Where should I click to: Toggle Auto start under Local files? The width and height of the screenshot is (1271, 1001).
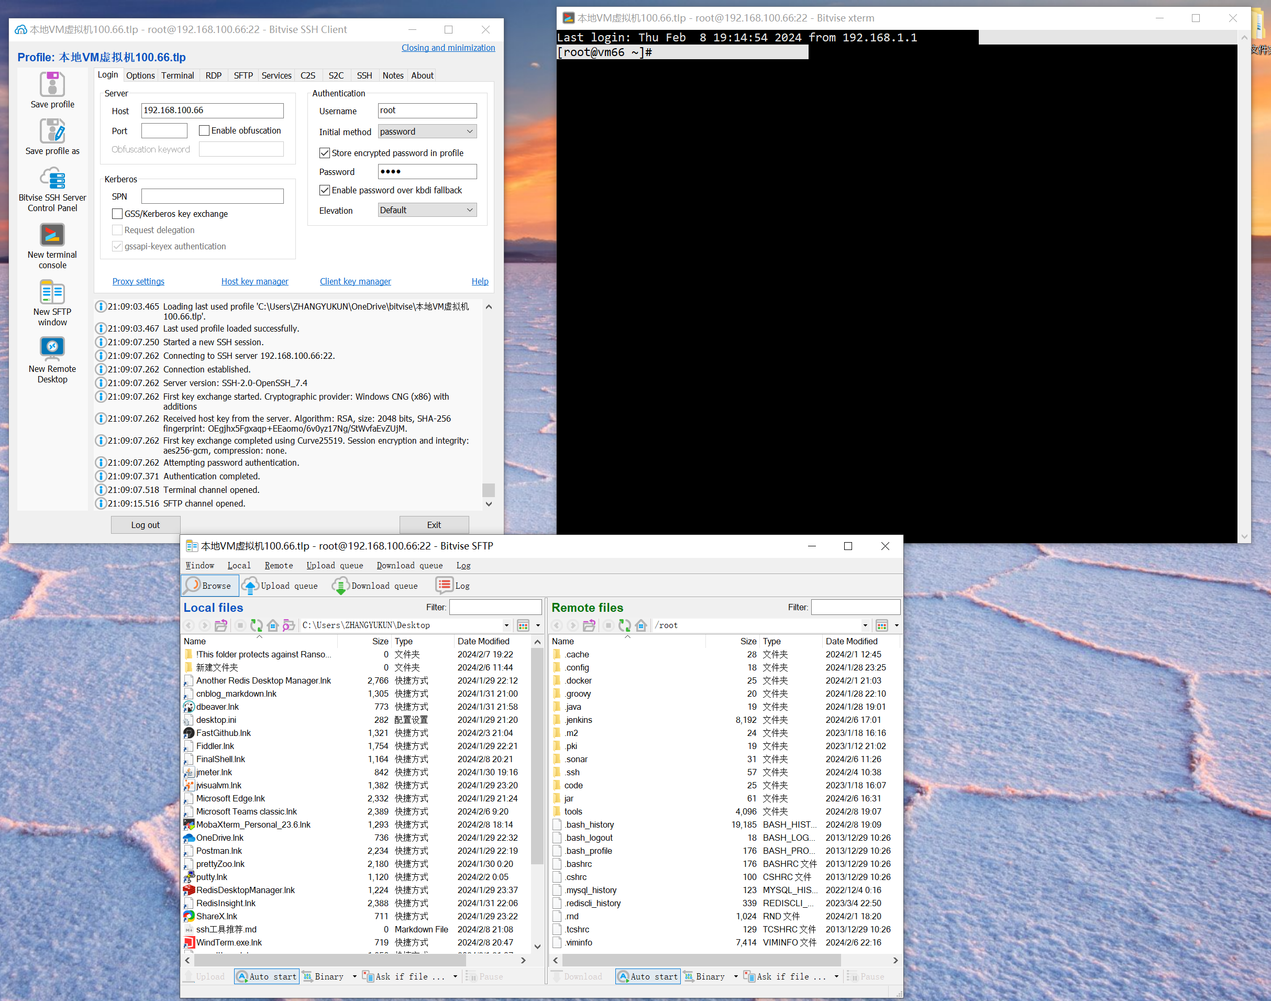(267, 976)
